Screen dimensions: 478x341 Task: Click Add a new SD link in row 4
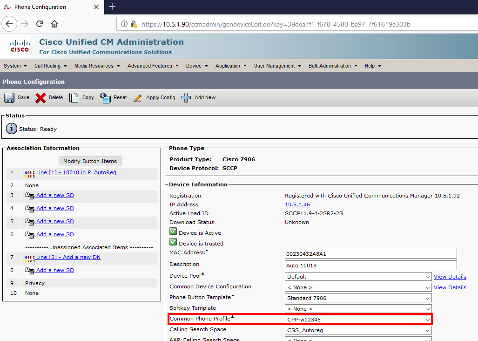coord(55,208)
